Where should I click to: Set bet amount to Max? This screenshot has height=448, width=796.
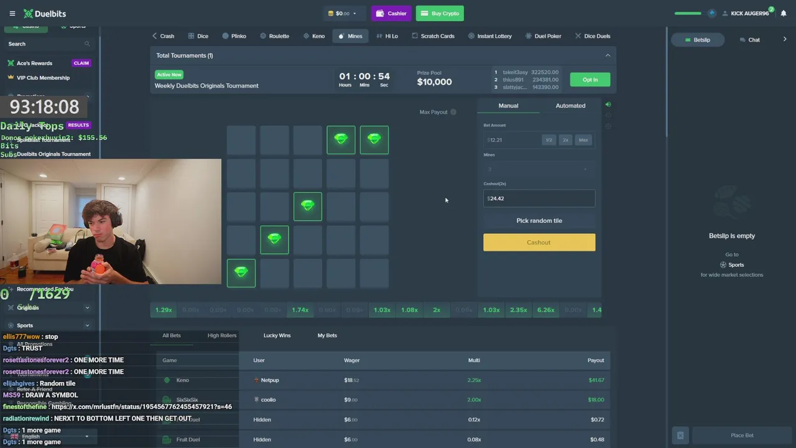coord(583,140)
